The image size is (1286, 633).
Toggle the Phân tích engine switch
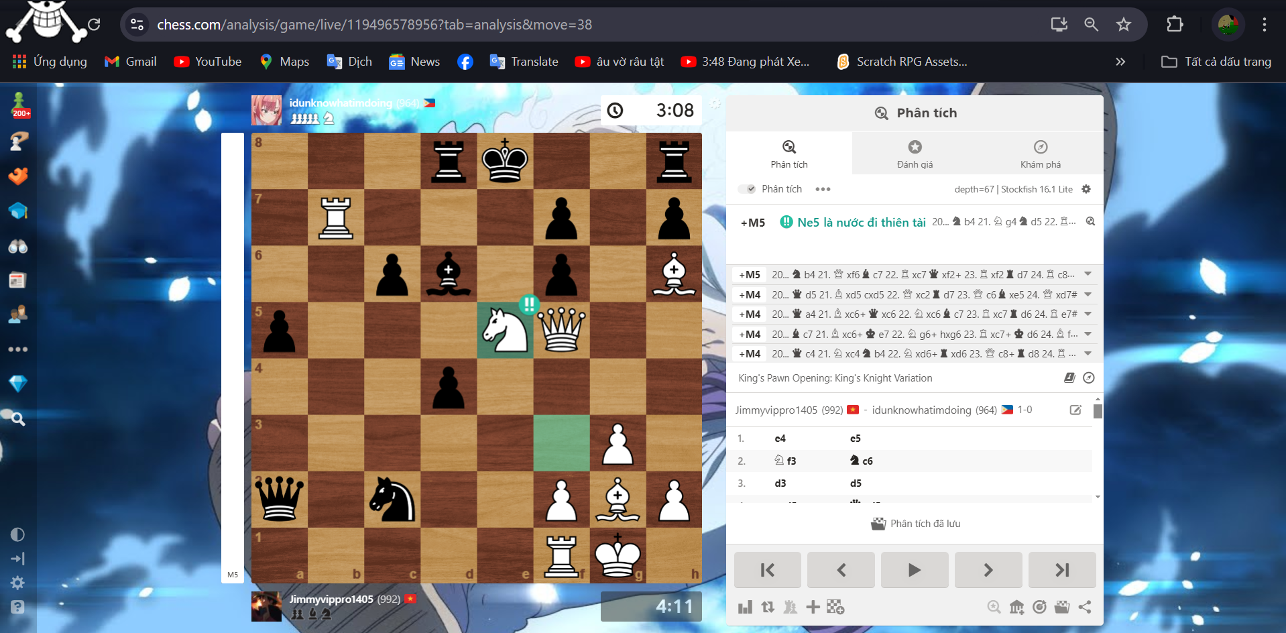[x=747, y=189]
